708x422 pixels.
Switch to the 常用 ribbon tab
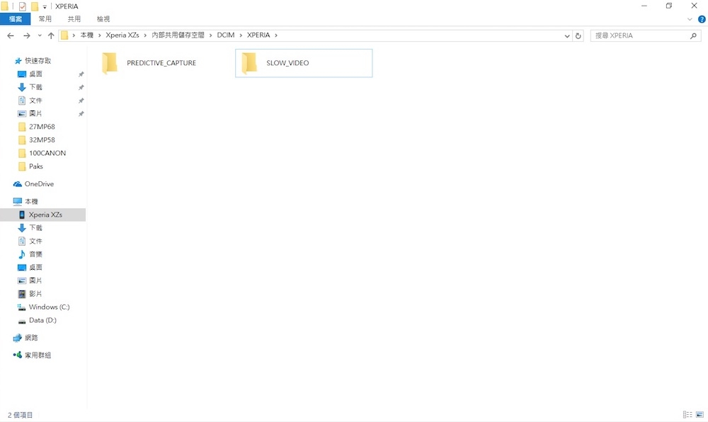click(x=45, y=19)
